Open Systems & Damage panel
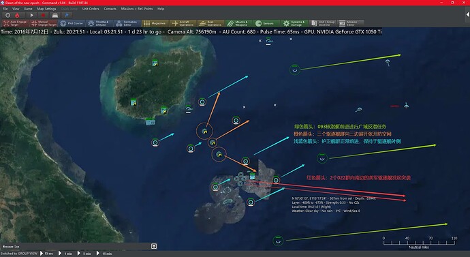Viewport: 470px width, 257px height. pos(295,23)
